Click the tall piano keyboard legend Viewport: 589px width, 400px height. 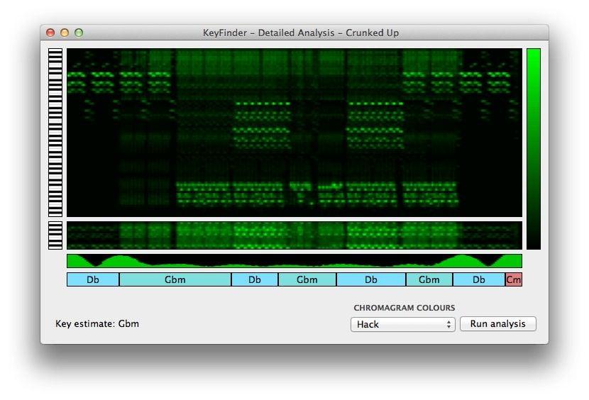tap(55, 133)
